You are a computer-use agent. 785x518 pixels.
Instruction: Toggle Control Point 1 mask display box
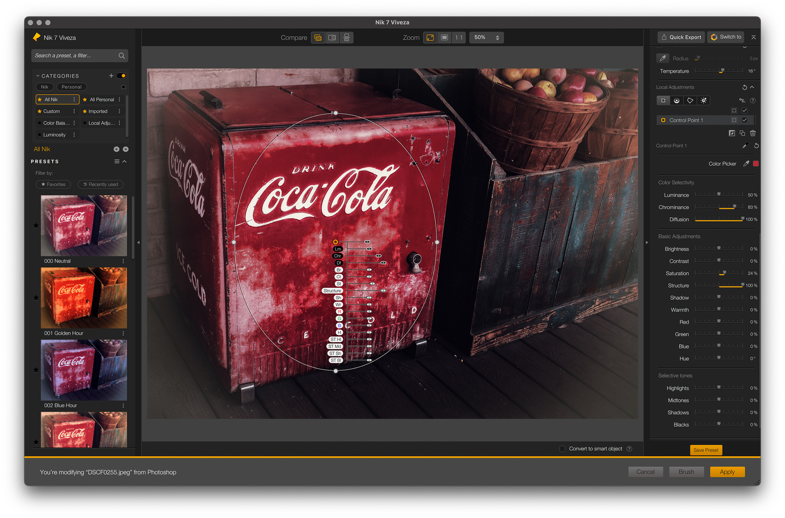tap(734, 120)
